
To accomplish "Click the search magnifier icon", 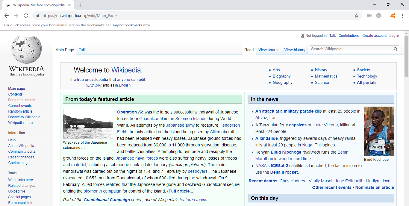I will click(x=396, y=49).
